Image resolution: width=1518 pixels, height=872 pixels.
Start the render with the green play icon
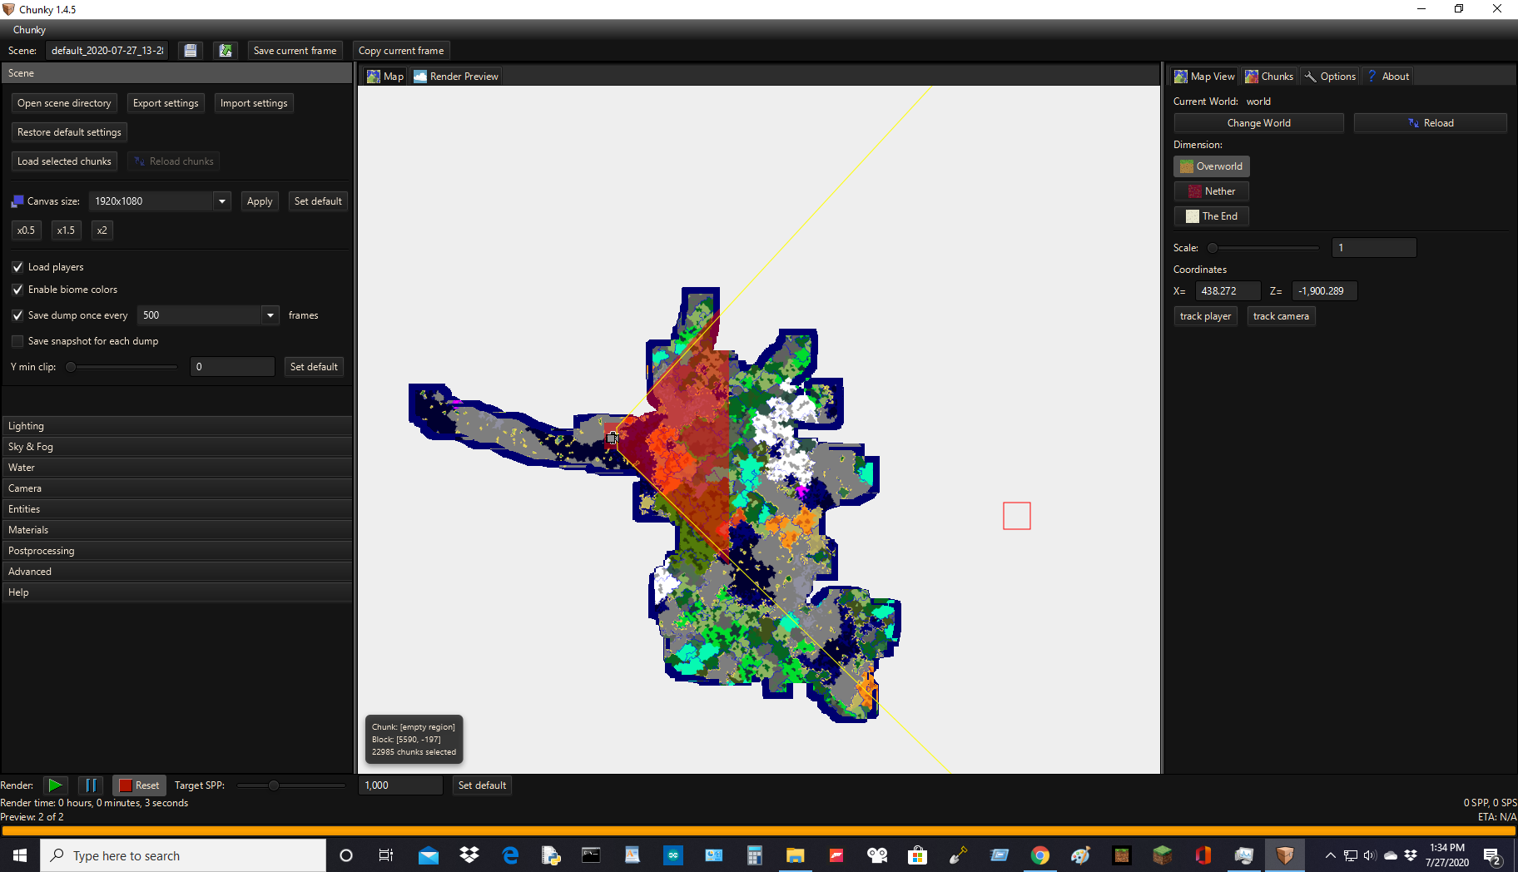(x=55, y=785)
